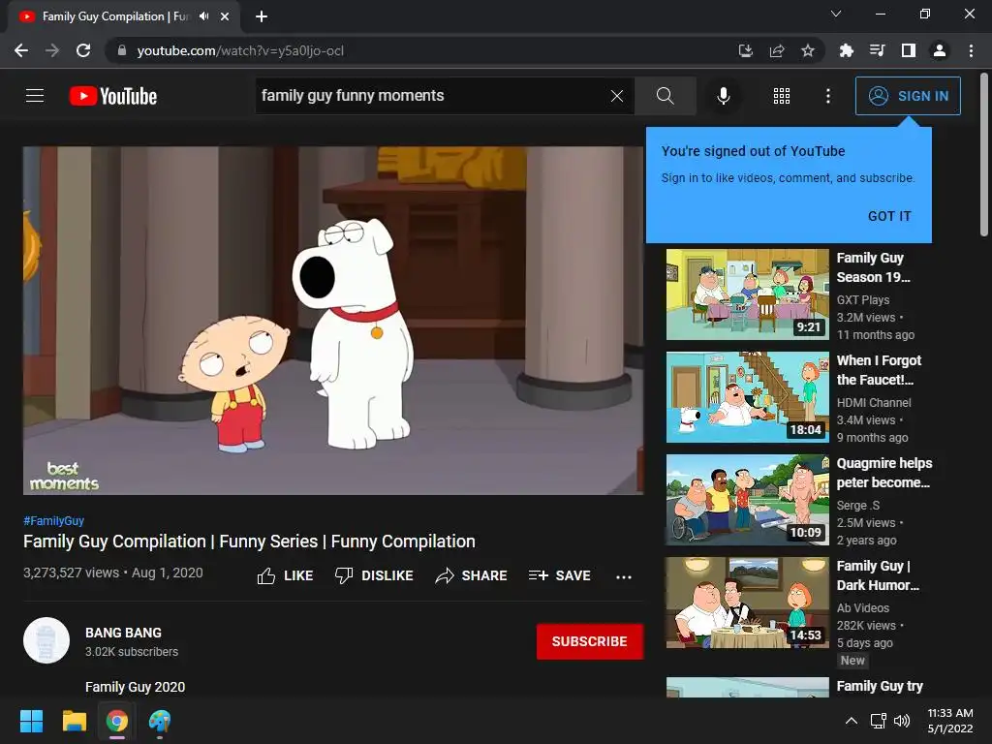Open the taskbar clock and date

click(950, 721)
